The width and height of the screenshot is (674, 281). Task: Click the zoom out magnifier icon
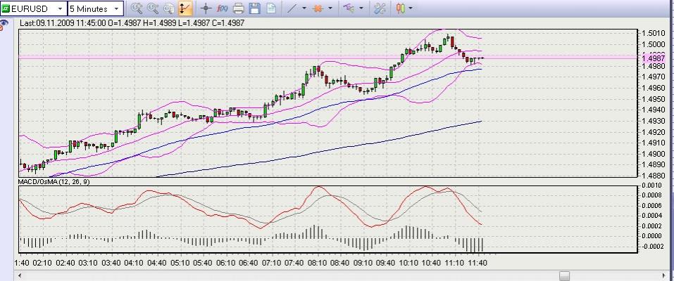[153, 8]
